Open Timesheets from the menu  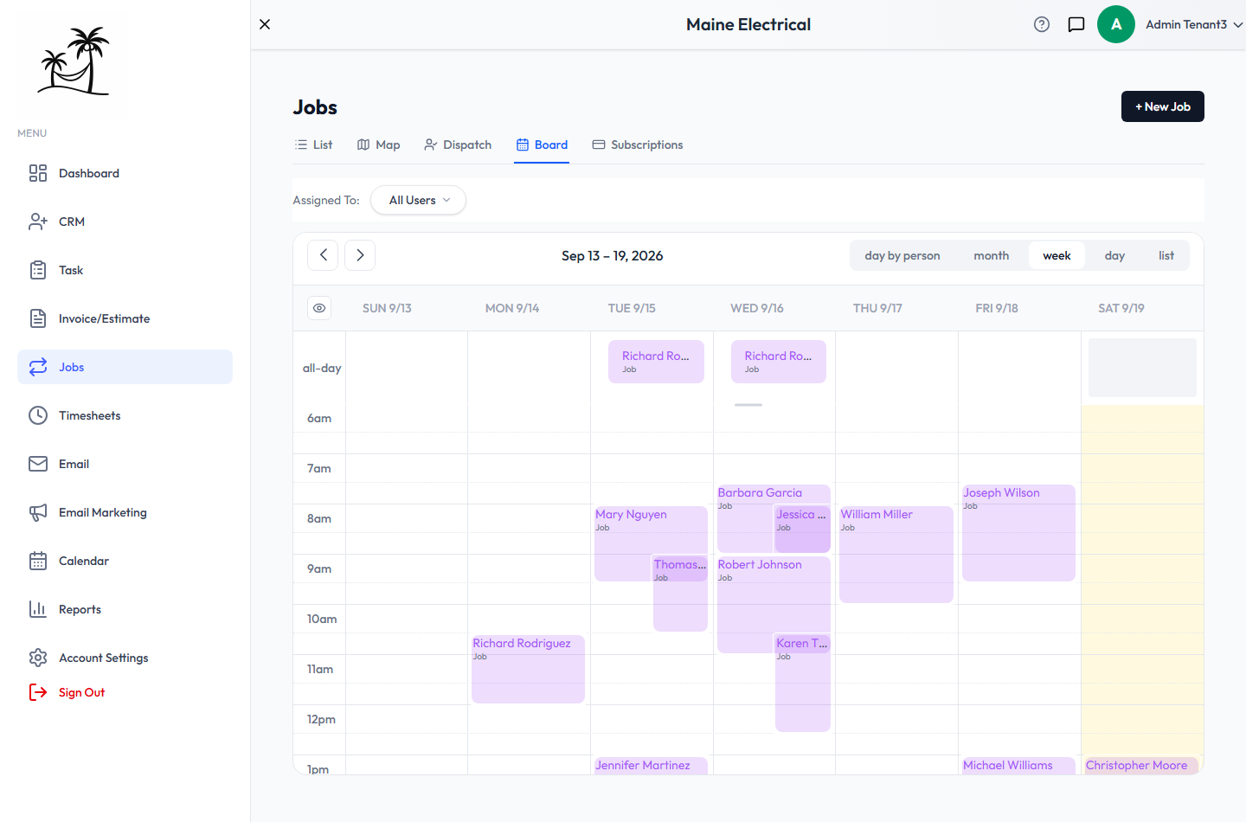pyautogui.click(x=125, y=415)
